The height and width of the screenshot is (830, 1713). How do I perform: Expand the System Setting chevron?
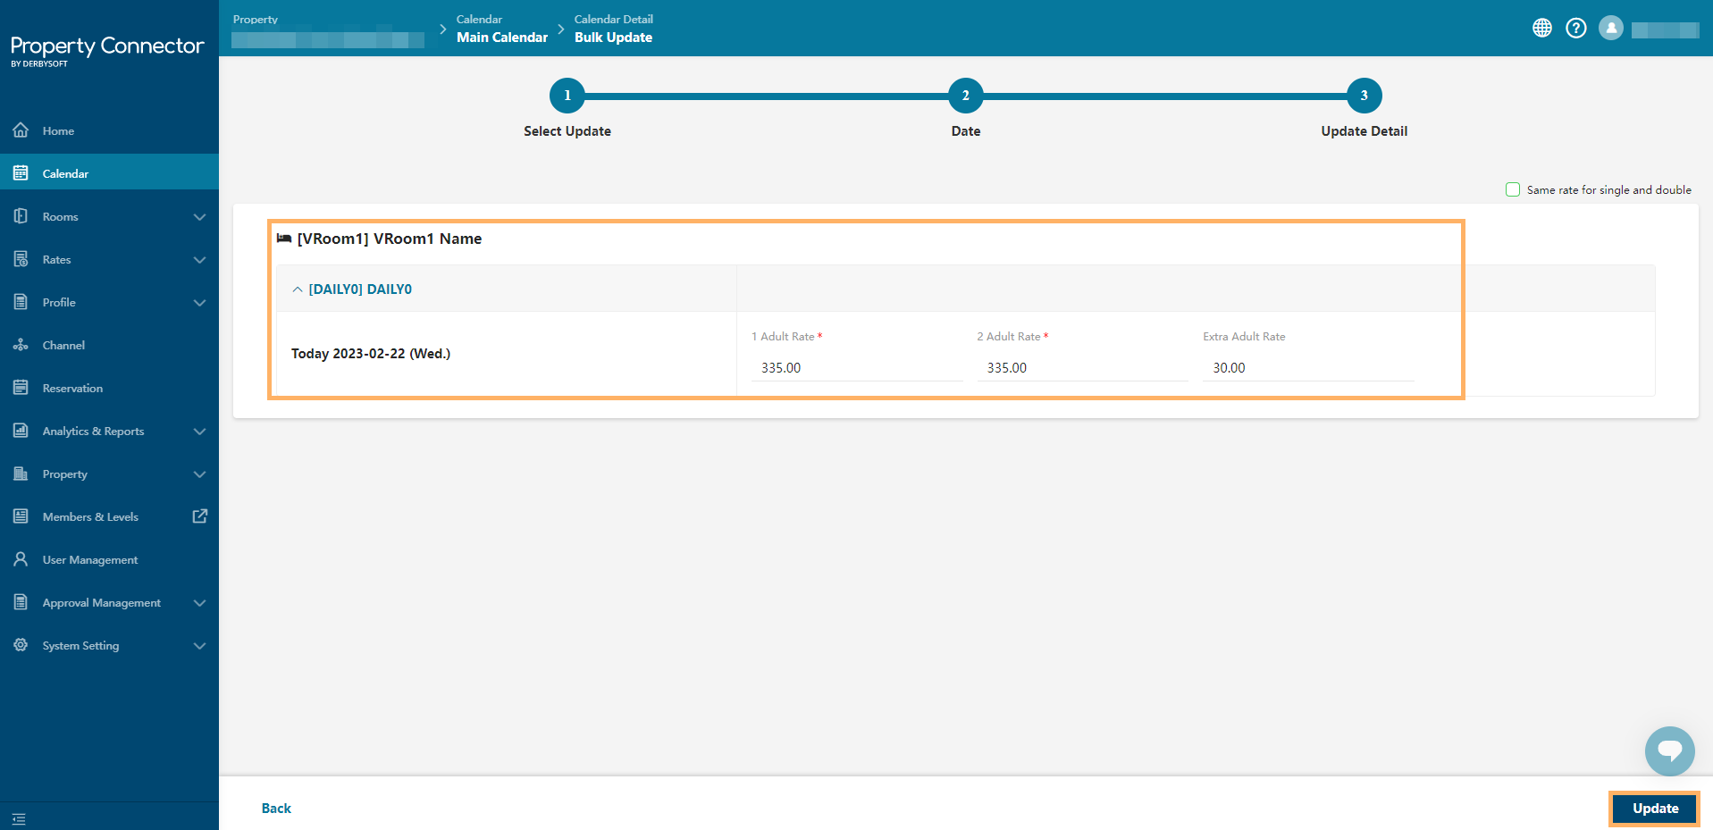coord(199,646)
